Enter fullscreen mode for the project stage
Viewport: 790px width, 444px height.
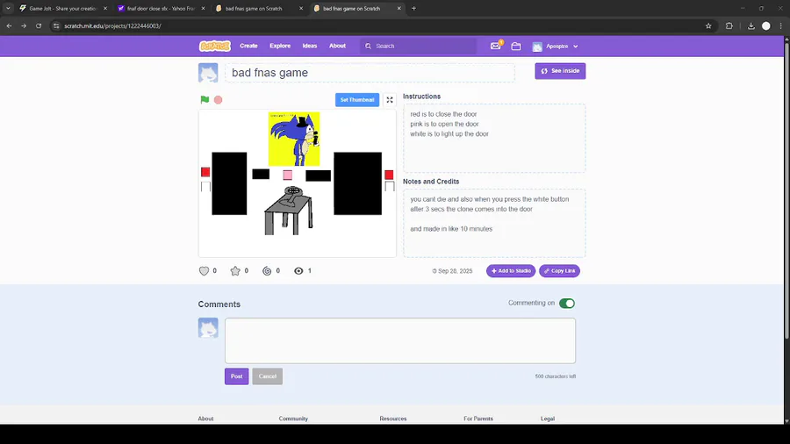click(390, 100)
